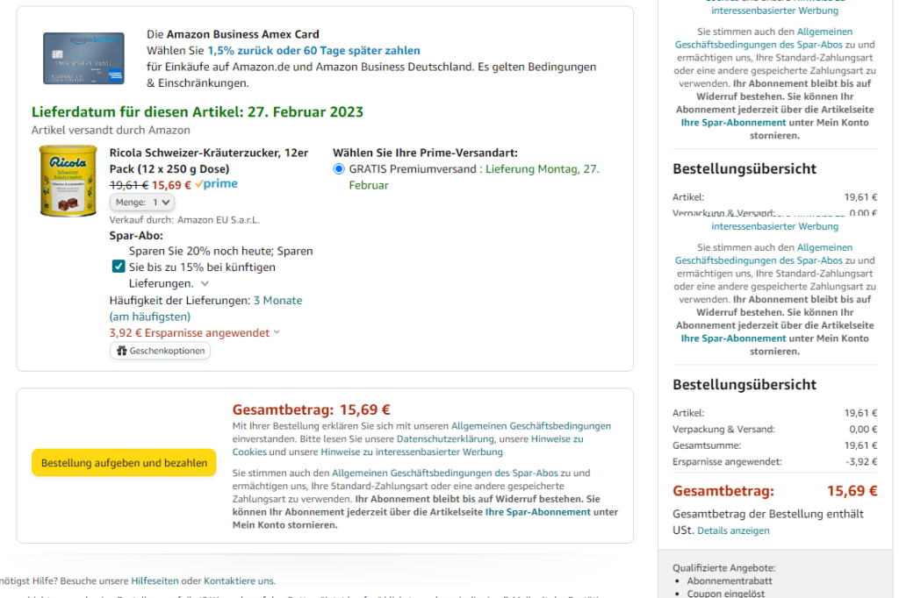Click Gesamtsumme 19,61 € summary row
The width and height of the screenshot is (899, 598).
pos(774,445)
